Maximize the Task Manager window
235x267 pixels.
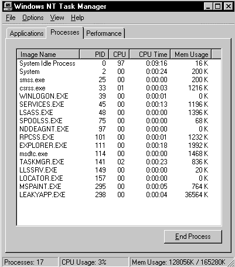coord(217,6)
